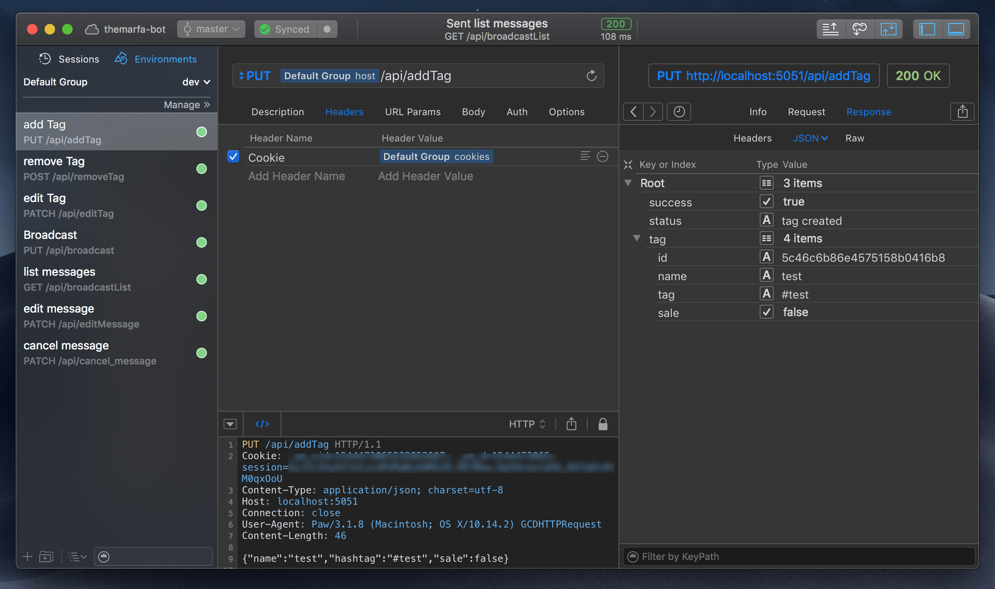Click the add request plus icon
Viewport: 995px width, 589px height.
coord(28,557)
